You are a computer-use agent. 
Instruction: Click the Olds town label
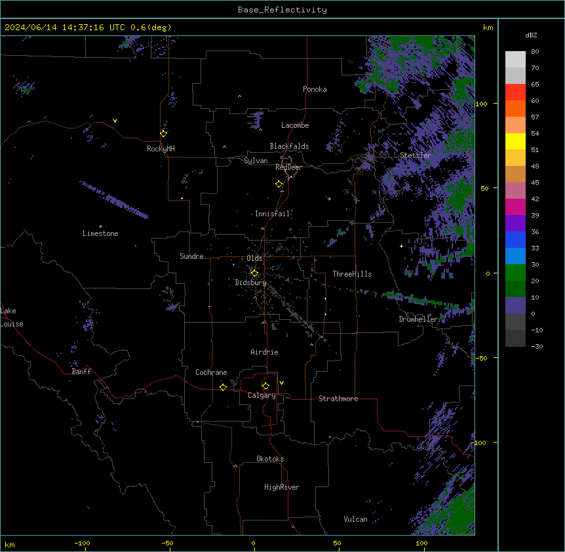click(254, 258)
